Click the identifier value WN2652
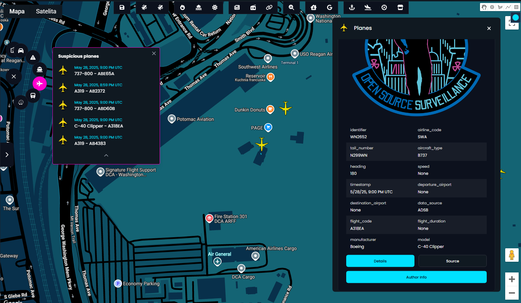 [358, 137]
